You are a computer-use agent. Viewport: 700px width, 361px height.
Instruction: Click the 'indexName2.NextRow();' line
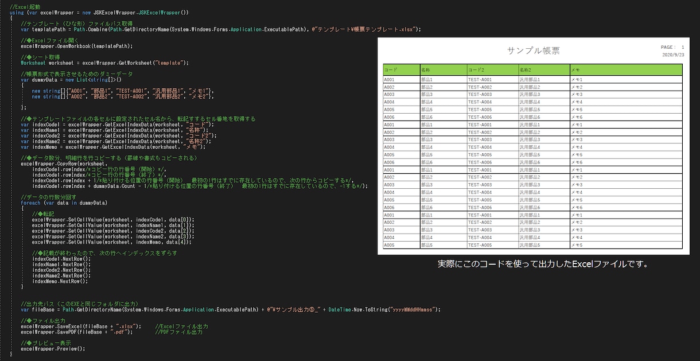pos(61,276)
